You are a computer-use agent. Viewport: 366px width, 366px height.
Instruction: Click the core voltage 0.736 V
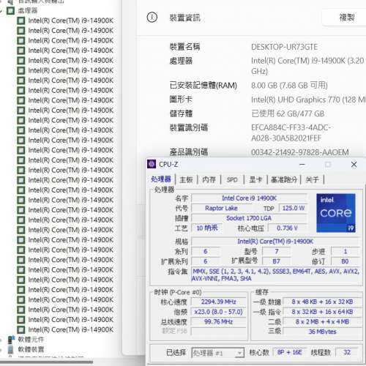pyautogui.click(x=287, y=228)
